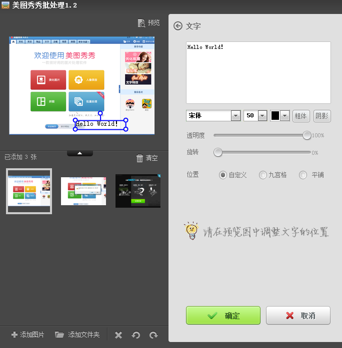Click the green 确定 confirm button
Image resolution: width=342 pixels, height=348 pixels.
pyautogui.click(x=223, y=316)
